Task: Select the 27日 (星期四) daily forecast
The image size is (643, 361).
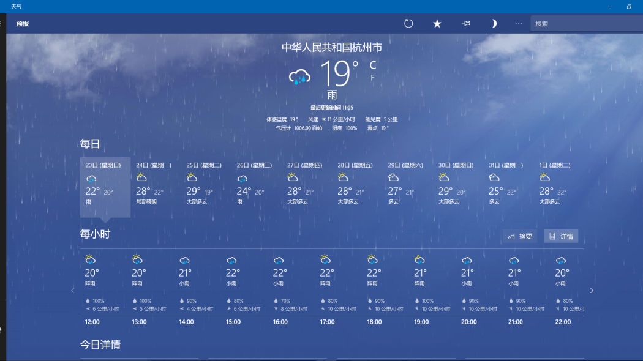Action: [307, 187]
